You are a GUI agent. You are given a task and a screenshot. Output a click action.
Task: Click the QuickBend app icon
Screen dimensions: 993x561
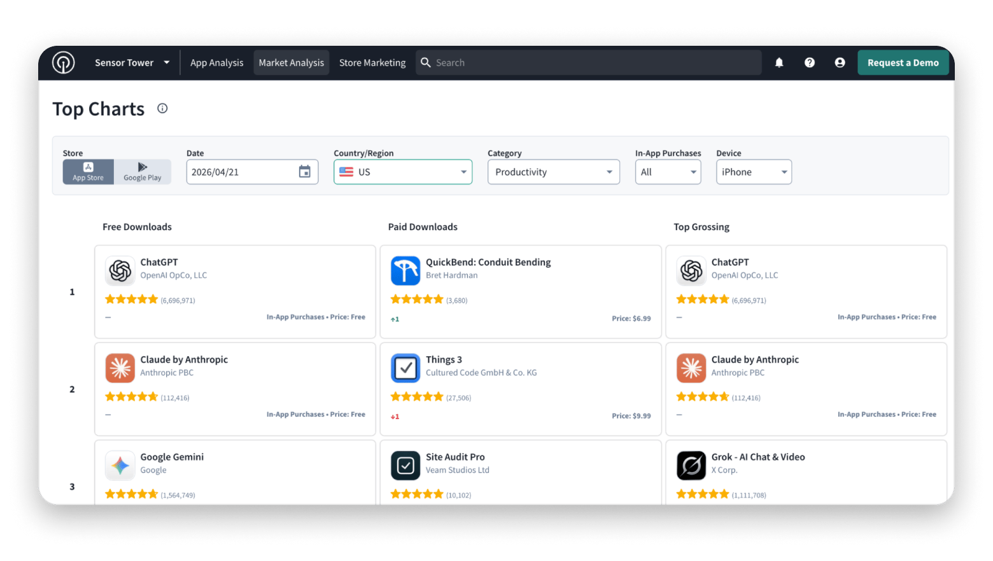point(405,271)
